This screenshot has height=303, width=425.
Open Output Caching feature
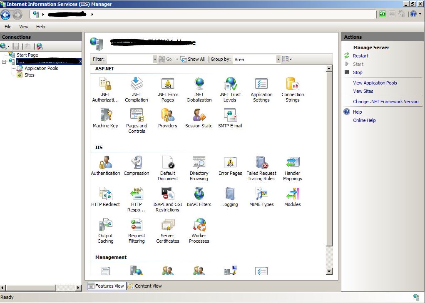105,231
